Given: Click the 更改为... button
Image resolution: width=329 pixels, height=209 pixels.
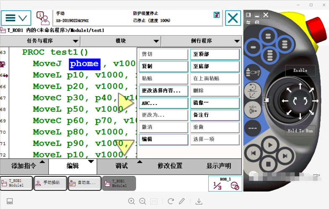Looking at the screenshot, I should [x=163, y=115].
